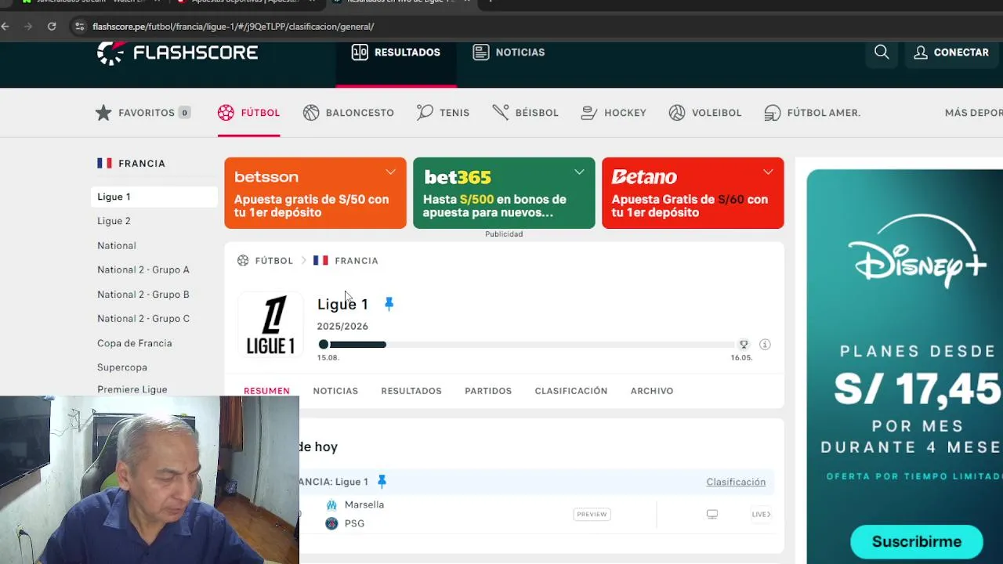Open National in the sidebar
1003x564 pixels.
[117, 245]
